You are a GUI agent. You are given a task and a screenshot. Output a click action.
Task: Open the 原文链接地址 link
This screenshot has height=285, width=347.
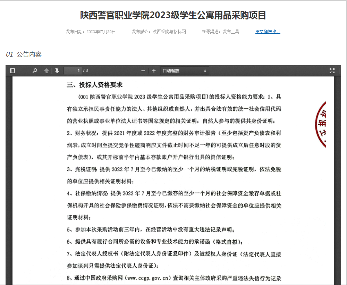tap(268, 32)
